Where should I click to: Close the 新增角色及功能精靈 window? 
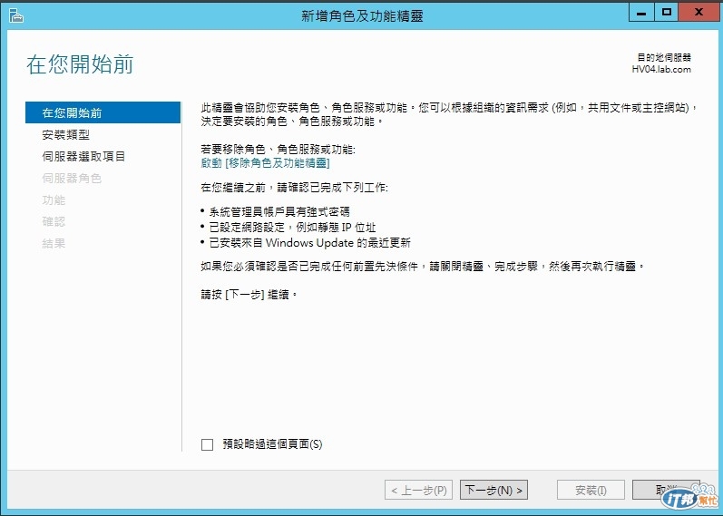699,13
